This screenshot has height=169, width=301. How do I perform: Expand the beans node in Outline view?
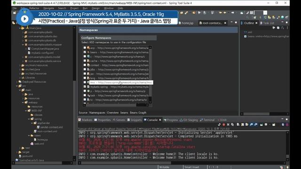[246, 36]
